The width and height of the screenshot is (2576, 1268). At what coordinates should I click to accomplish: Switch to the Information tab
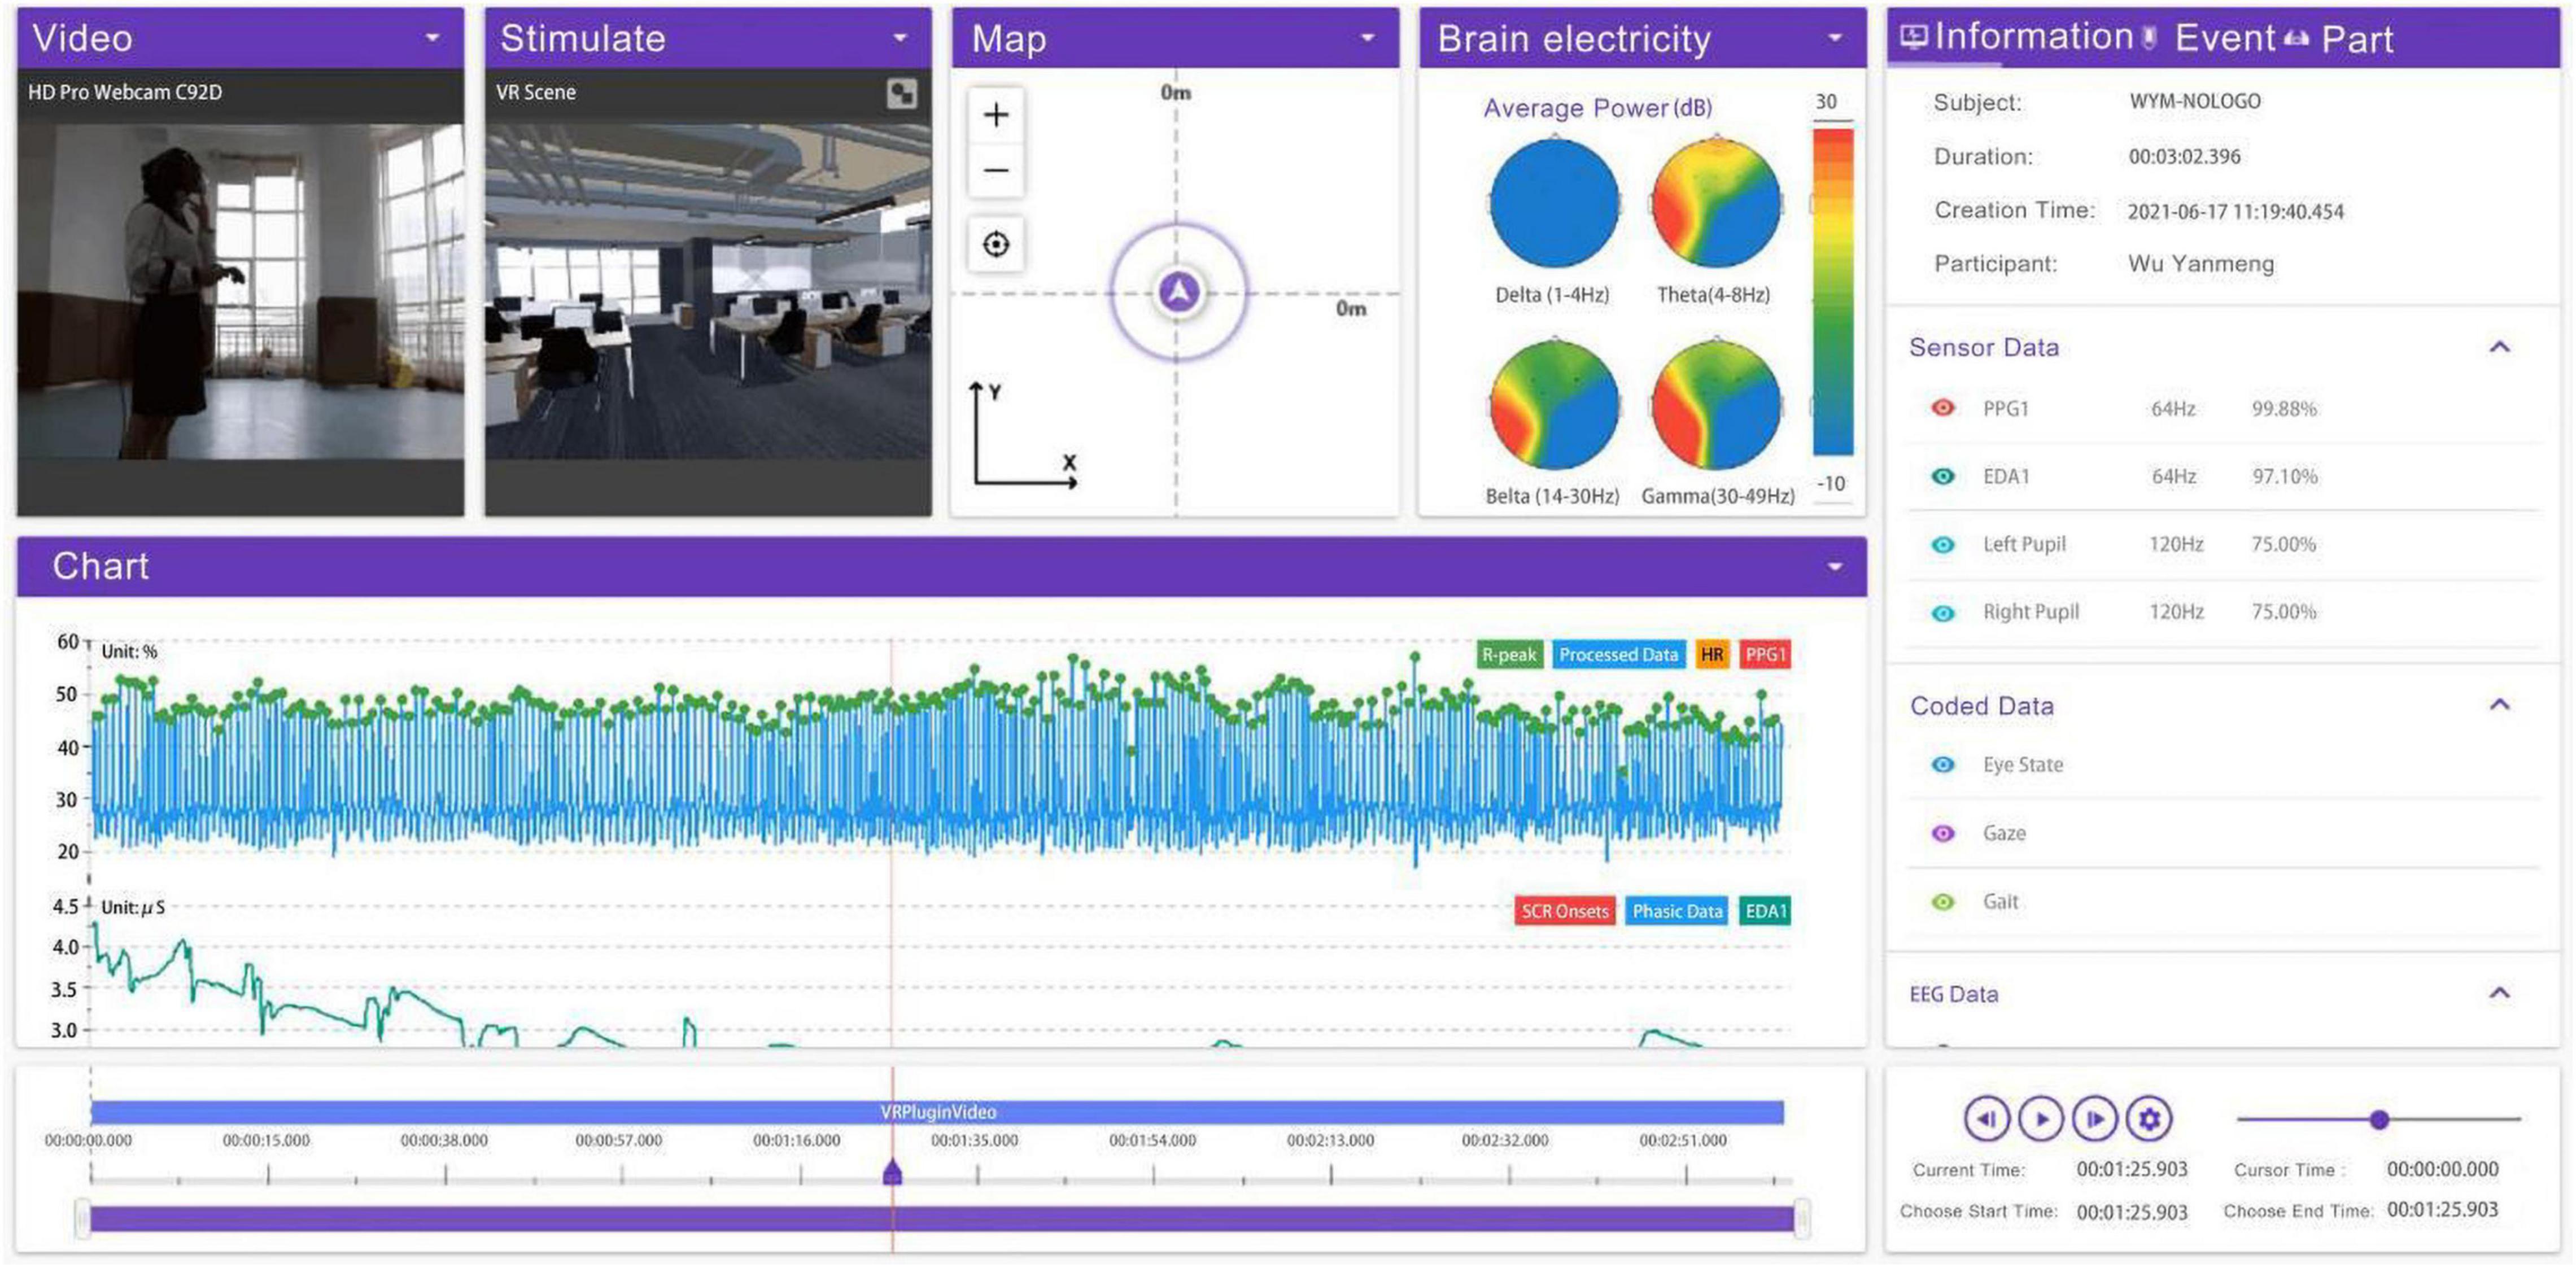[2034, 37]
